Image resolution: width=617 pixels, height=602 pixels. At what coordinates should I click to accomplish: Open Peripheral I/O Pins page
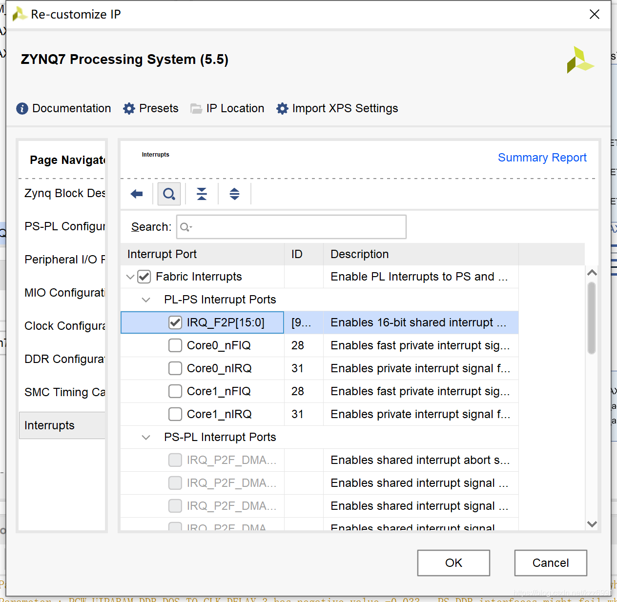[x=64, y=260]
